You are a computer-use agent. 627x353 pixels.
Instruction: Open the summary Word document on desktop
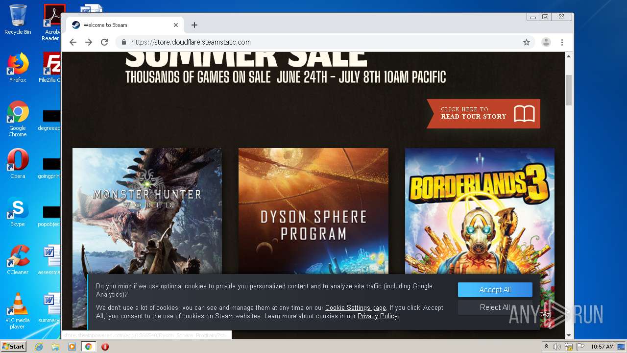(x=50, y=308)
